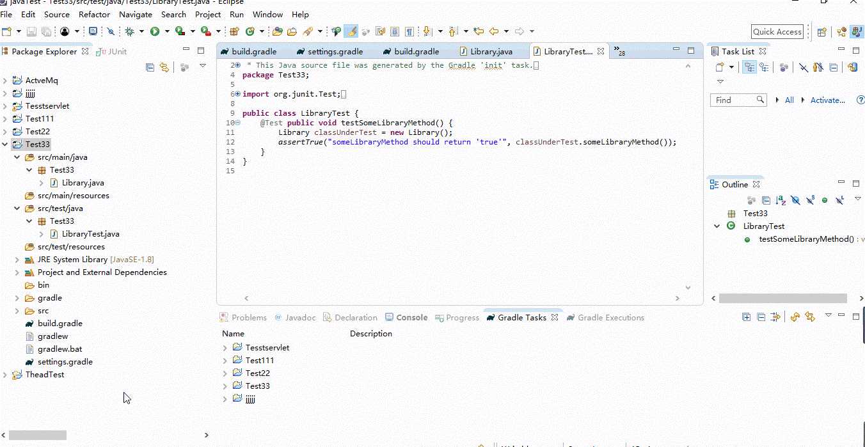
Task: Open the Console tab
Action: pyautogui.click(x=406, y=317)
